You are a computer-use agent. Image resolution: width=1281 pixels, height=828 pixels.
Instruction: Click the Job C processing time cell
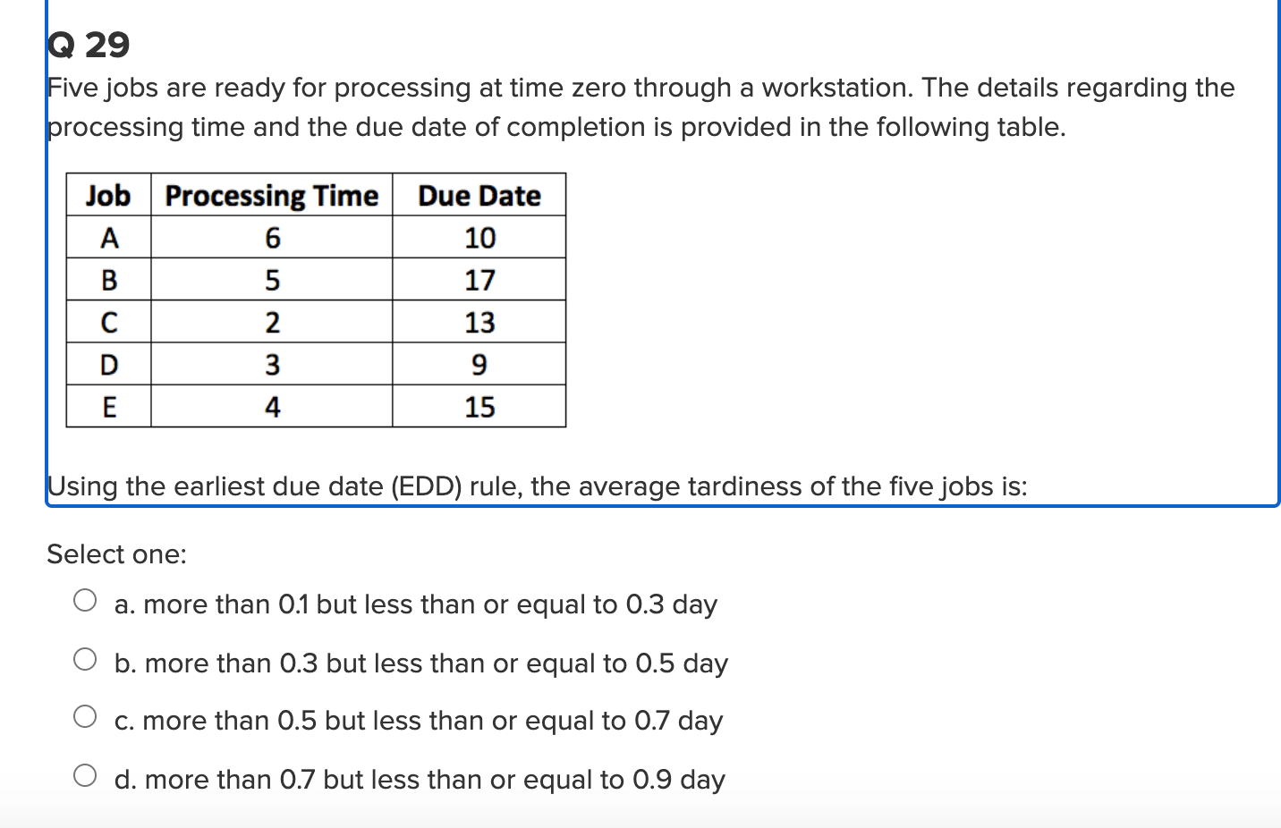[271, 322]
